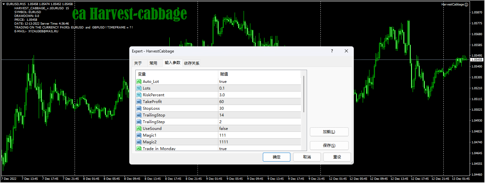485x183 pixels.
Task: Click the UseSound boolean variable icon
Action: click(x=139, y=129)
